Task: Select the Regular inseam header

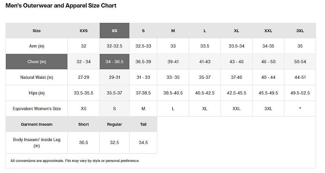Action: point(115,124)
